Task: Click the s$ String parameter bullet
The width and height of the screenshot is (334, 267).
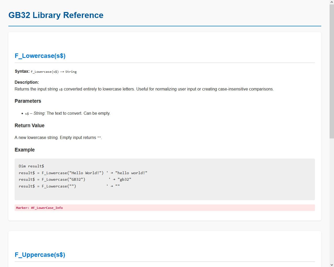Action: click(x=68, y=113)
